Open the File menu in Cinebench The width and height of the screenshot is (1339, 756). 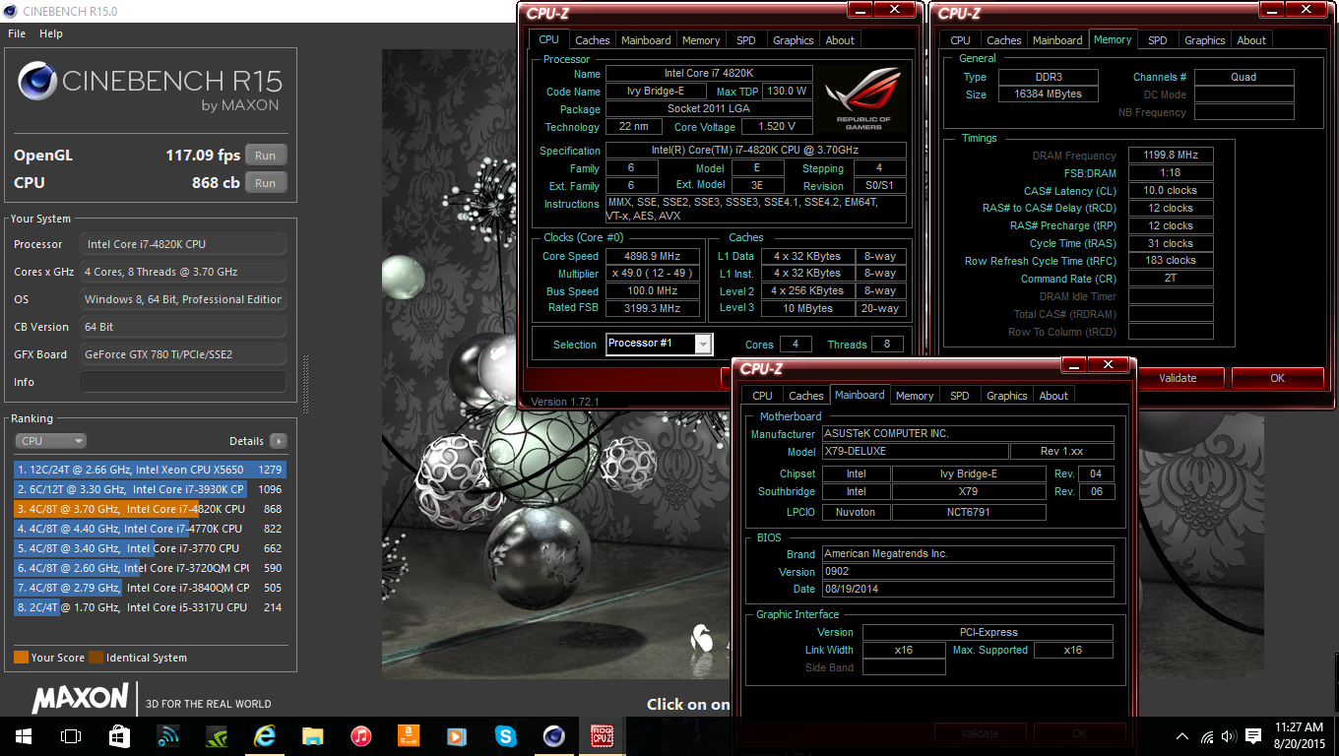click(x=17, y=33)
